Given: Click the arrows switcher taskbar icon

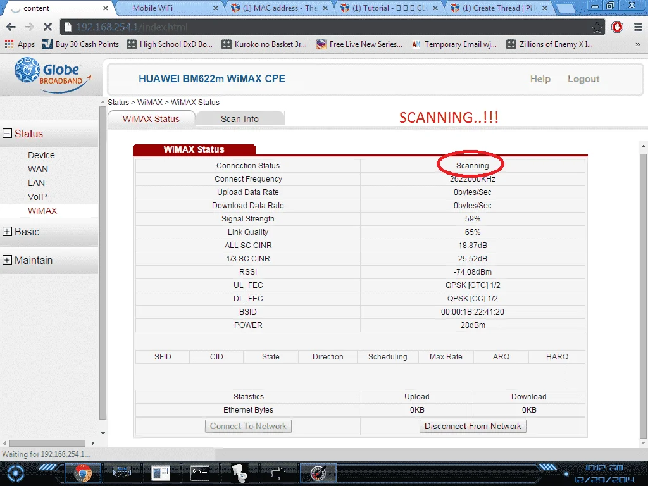Looking at the screenshot, I should click(x=279, y=473).
